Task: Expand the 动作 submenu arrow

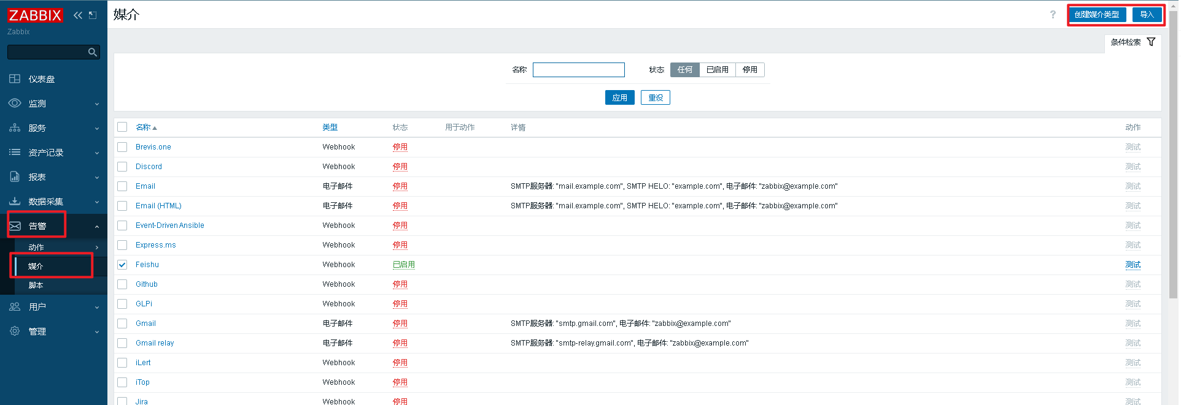Action: [x=97, y=248]
